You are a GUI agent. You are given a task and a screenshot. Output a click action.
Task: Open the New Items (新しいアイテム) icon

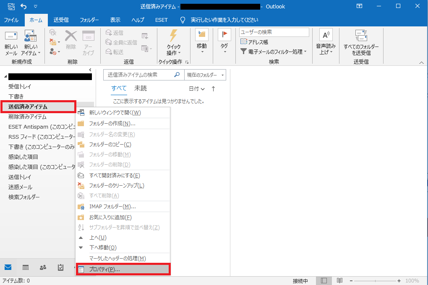(x=30, y=36)
